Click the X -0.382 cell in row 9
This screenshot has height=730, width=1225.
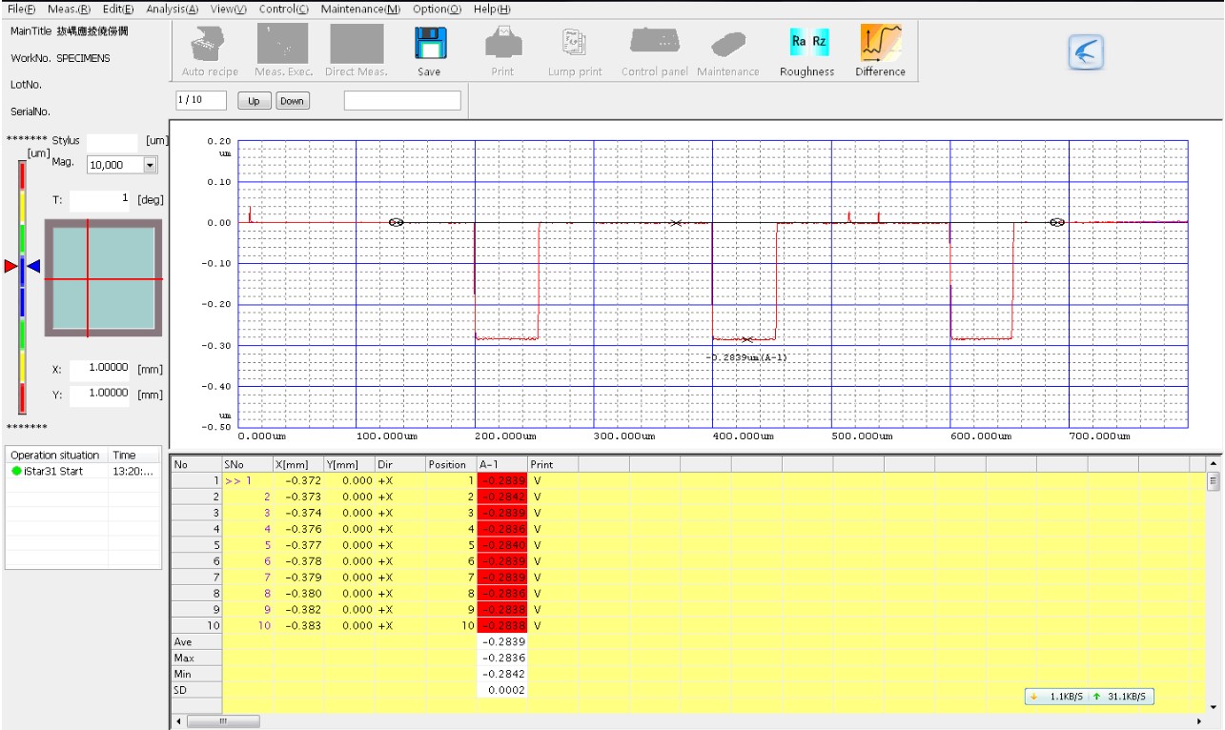(x=299, y=609)
